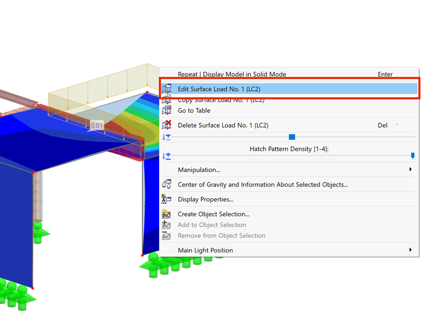Viewport: 430px width, 322px height.
Task: Open the Manipulation submenu
Action: pyautogui.click(x=288, y=170)
